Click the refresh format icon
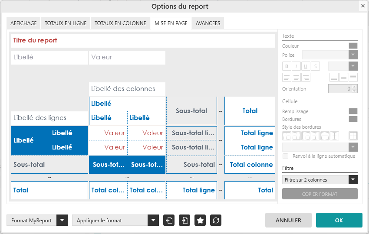369x234 pixels. coord(216,220)
